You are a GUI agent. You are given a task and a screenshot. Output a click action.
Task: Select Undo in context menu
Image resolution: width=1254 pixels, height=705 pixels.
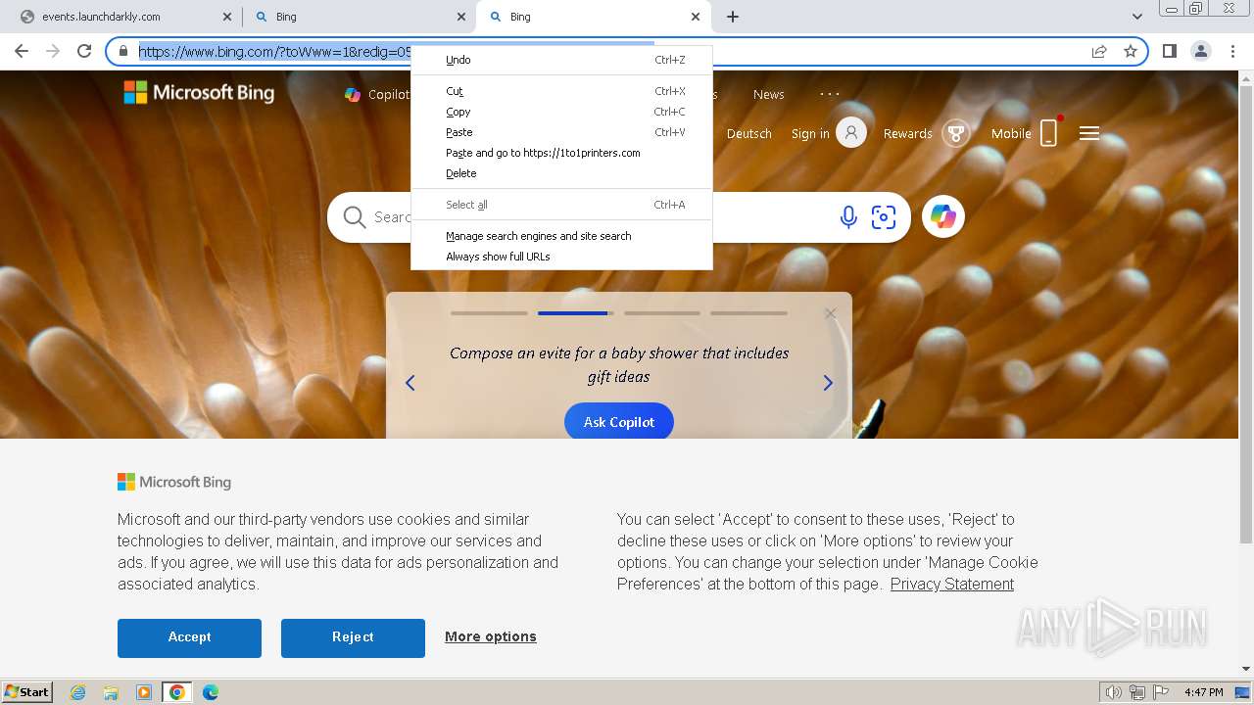click(x=561, y=60)
